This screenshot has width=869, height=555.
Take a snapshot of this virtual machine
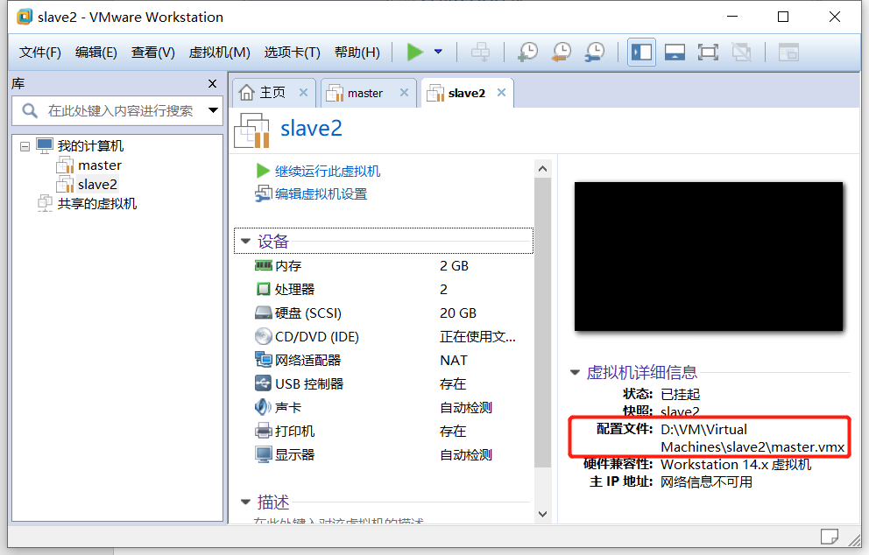pos(527,52)
